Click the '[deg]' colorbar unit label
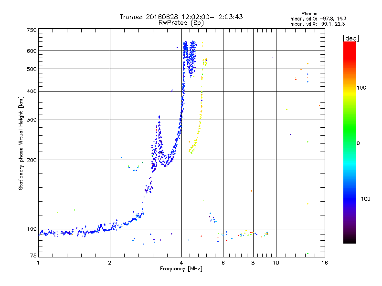 tap(350, 38)
